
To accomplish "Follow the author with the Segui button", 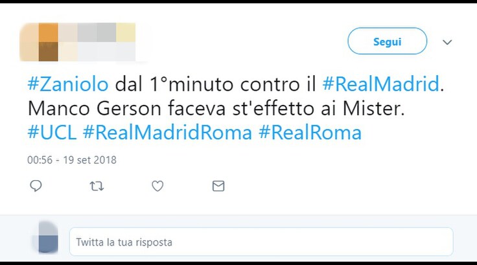I will click(x=388, y=41).
